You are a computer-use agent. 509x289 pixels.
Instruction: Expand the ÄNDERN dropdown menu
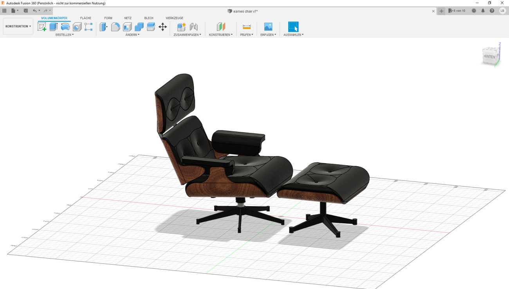[x=132, y=35]
